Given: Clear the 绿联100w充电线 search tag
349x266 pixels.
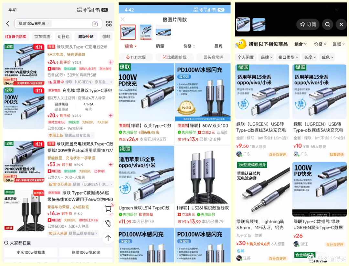Looking at the screenshot, I should coord(48,23).
